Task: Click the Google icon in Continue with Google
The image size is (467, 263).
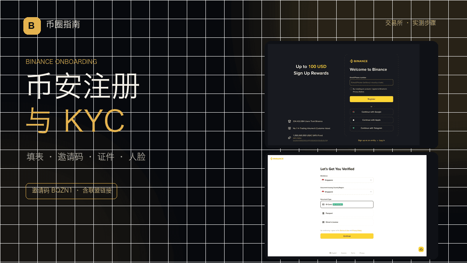Action: pos(354,112)
